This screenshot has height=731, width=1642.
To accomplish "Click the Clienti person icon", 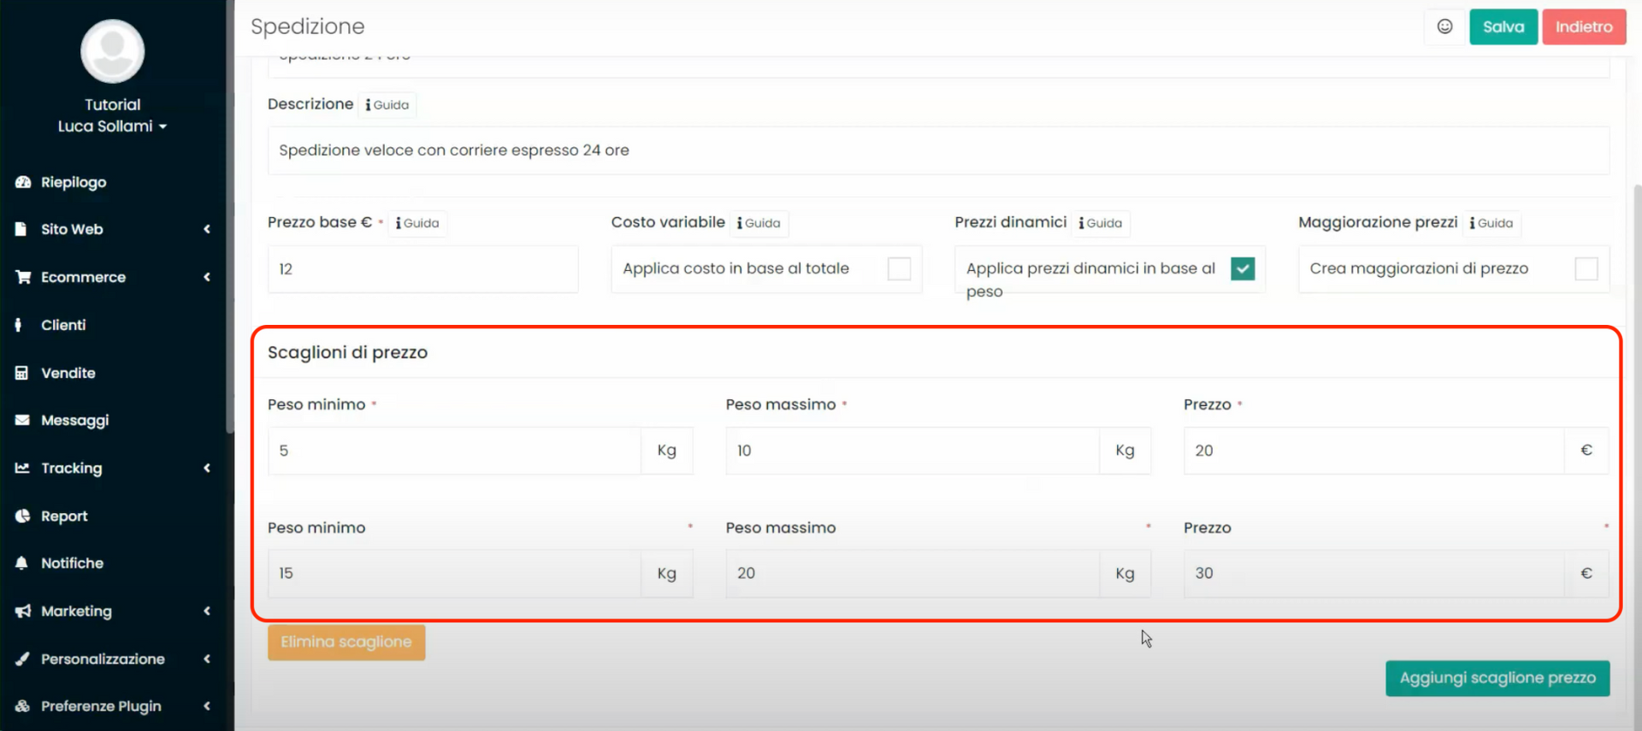I will pos(19,325).
